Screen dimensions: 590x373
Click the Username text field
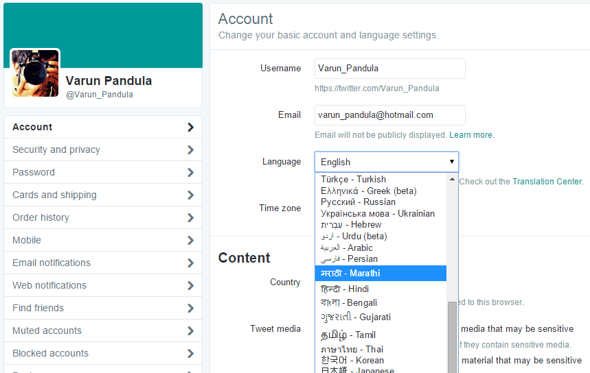389,69
